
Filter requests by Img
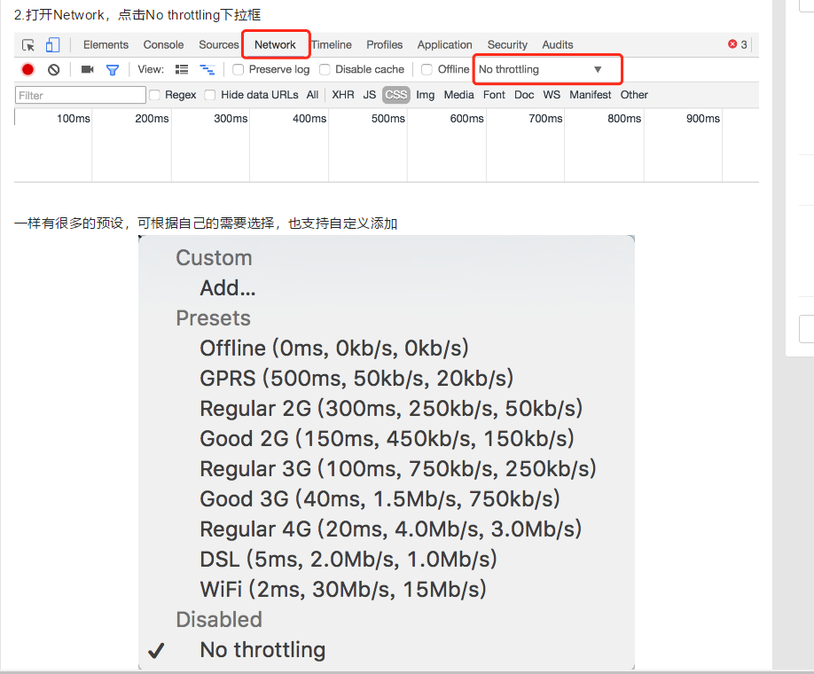coord(425,95)
